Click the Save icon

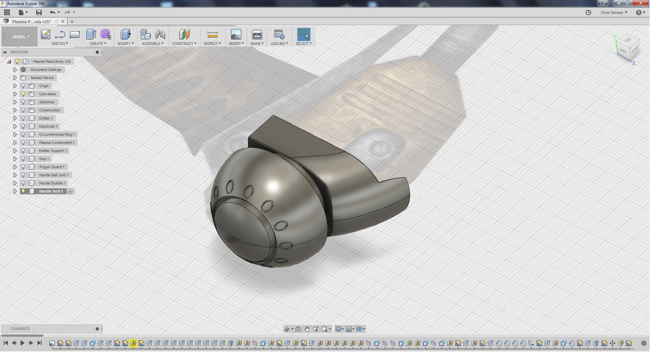[x=39, y=12]
